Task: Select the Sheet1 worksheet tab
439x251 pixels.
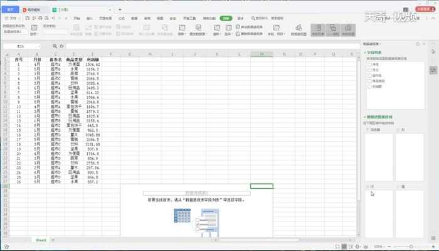Action: [41, 240]
